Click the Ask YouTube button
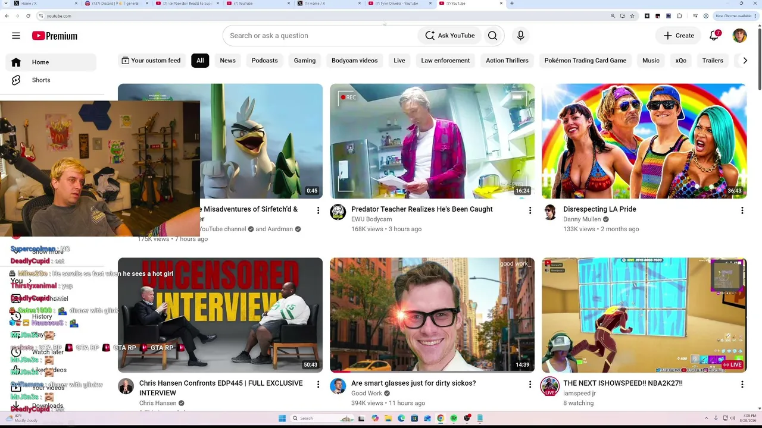Viewport: 762px width, 428px height. click(450, 36)
